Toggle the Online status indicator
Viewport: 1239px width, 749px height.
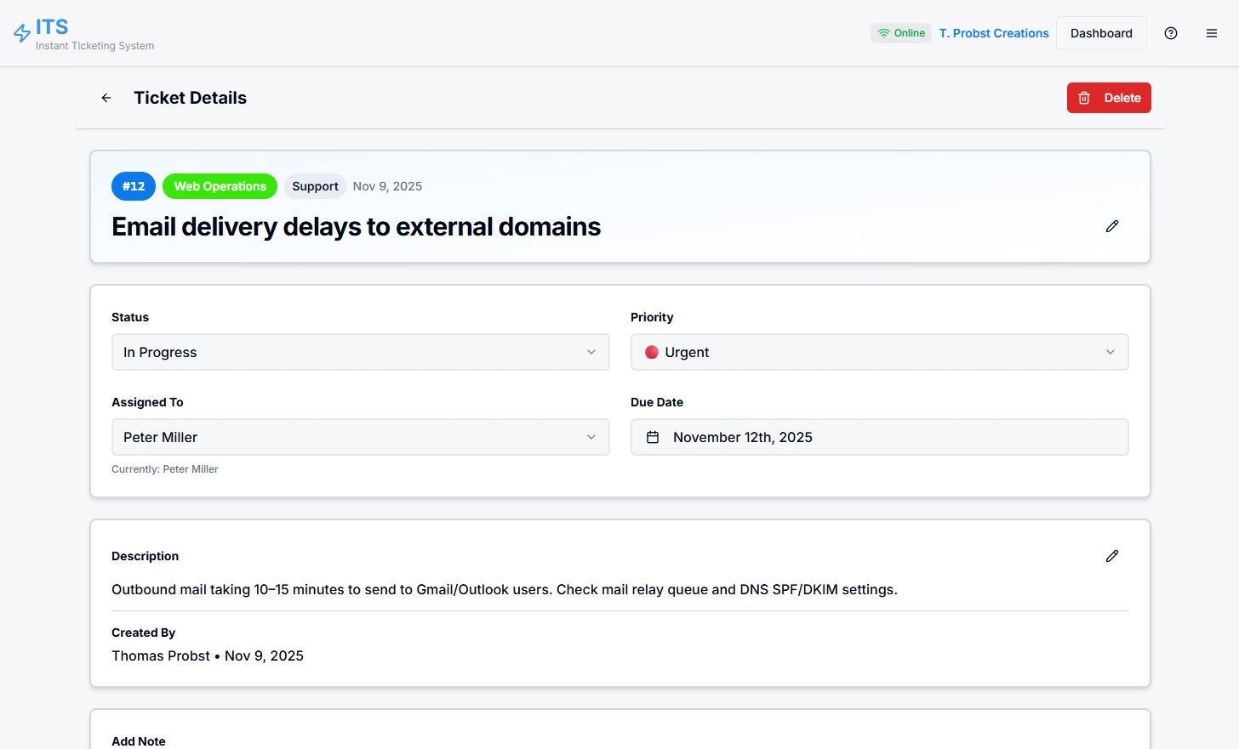tap(900, 32)
